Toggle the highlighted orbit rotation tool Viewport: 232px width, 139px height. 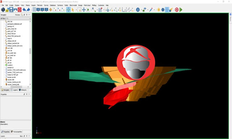[69, 10]
